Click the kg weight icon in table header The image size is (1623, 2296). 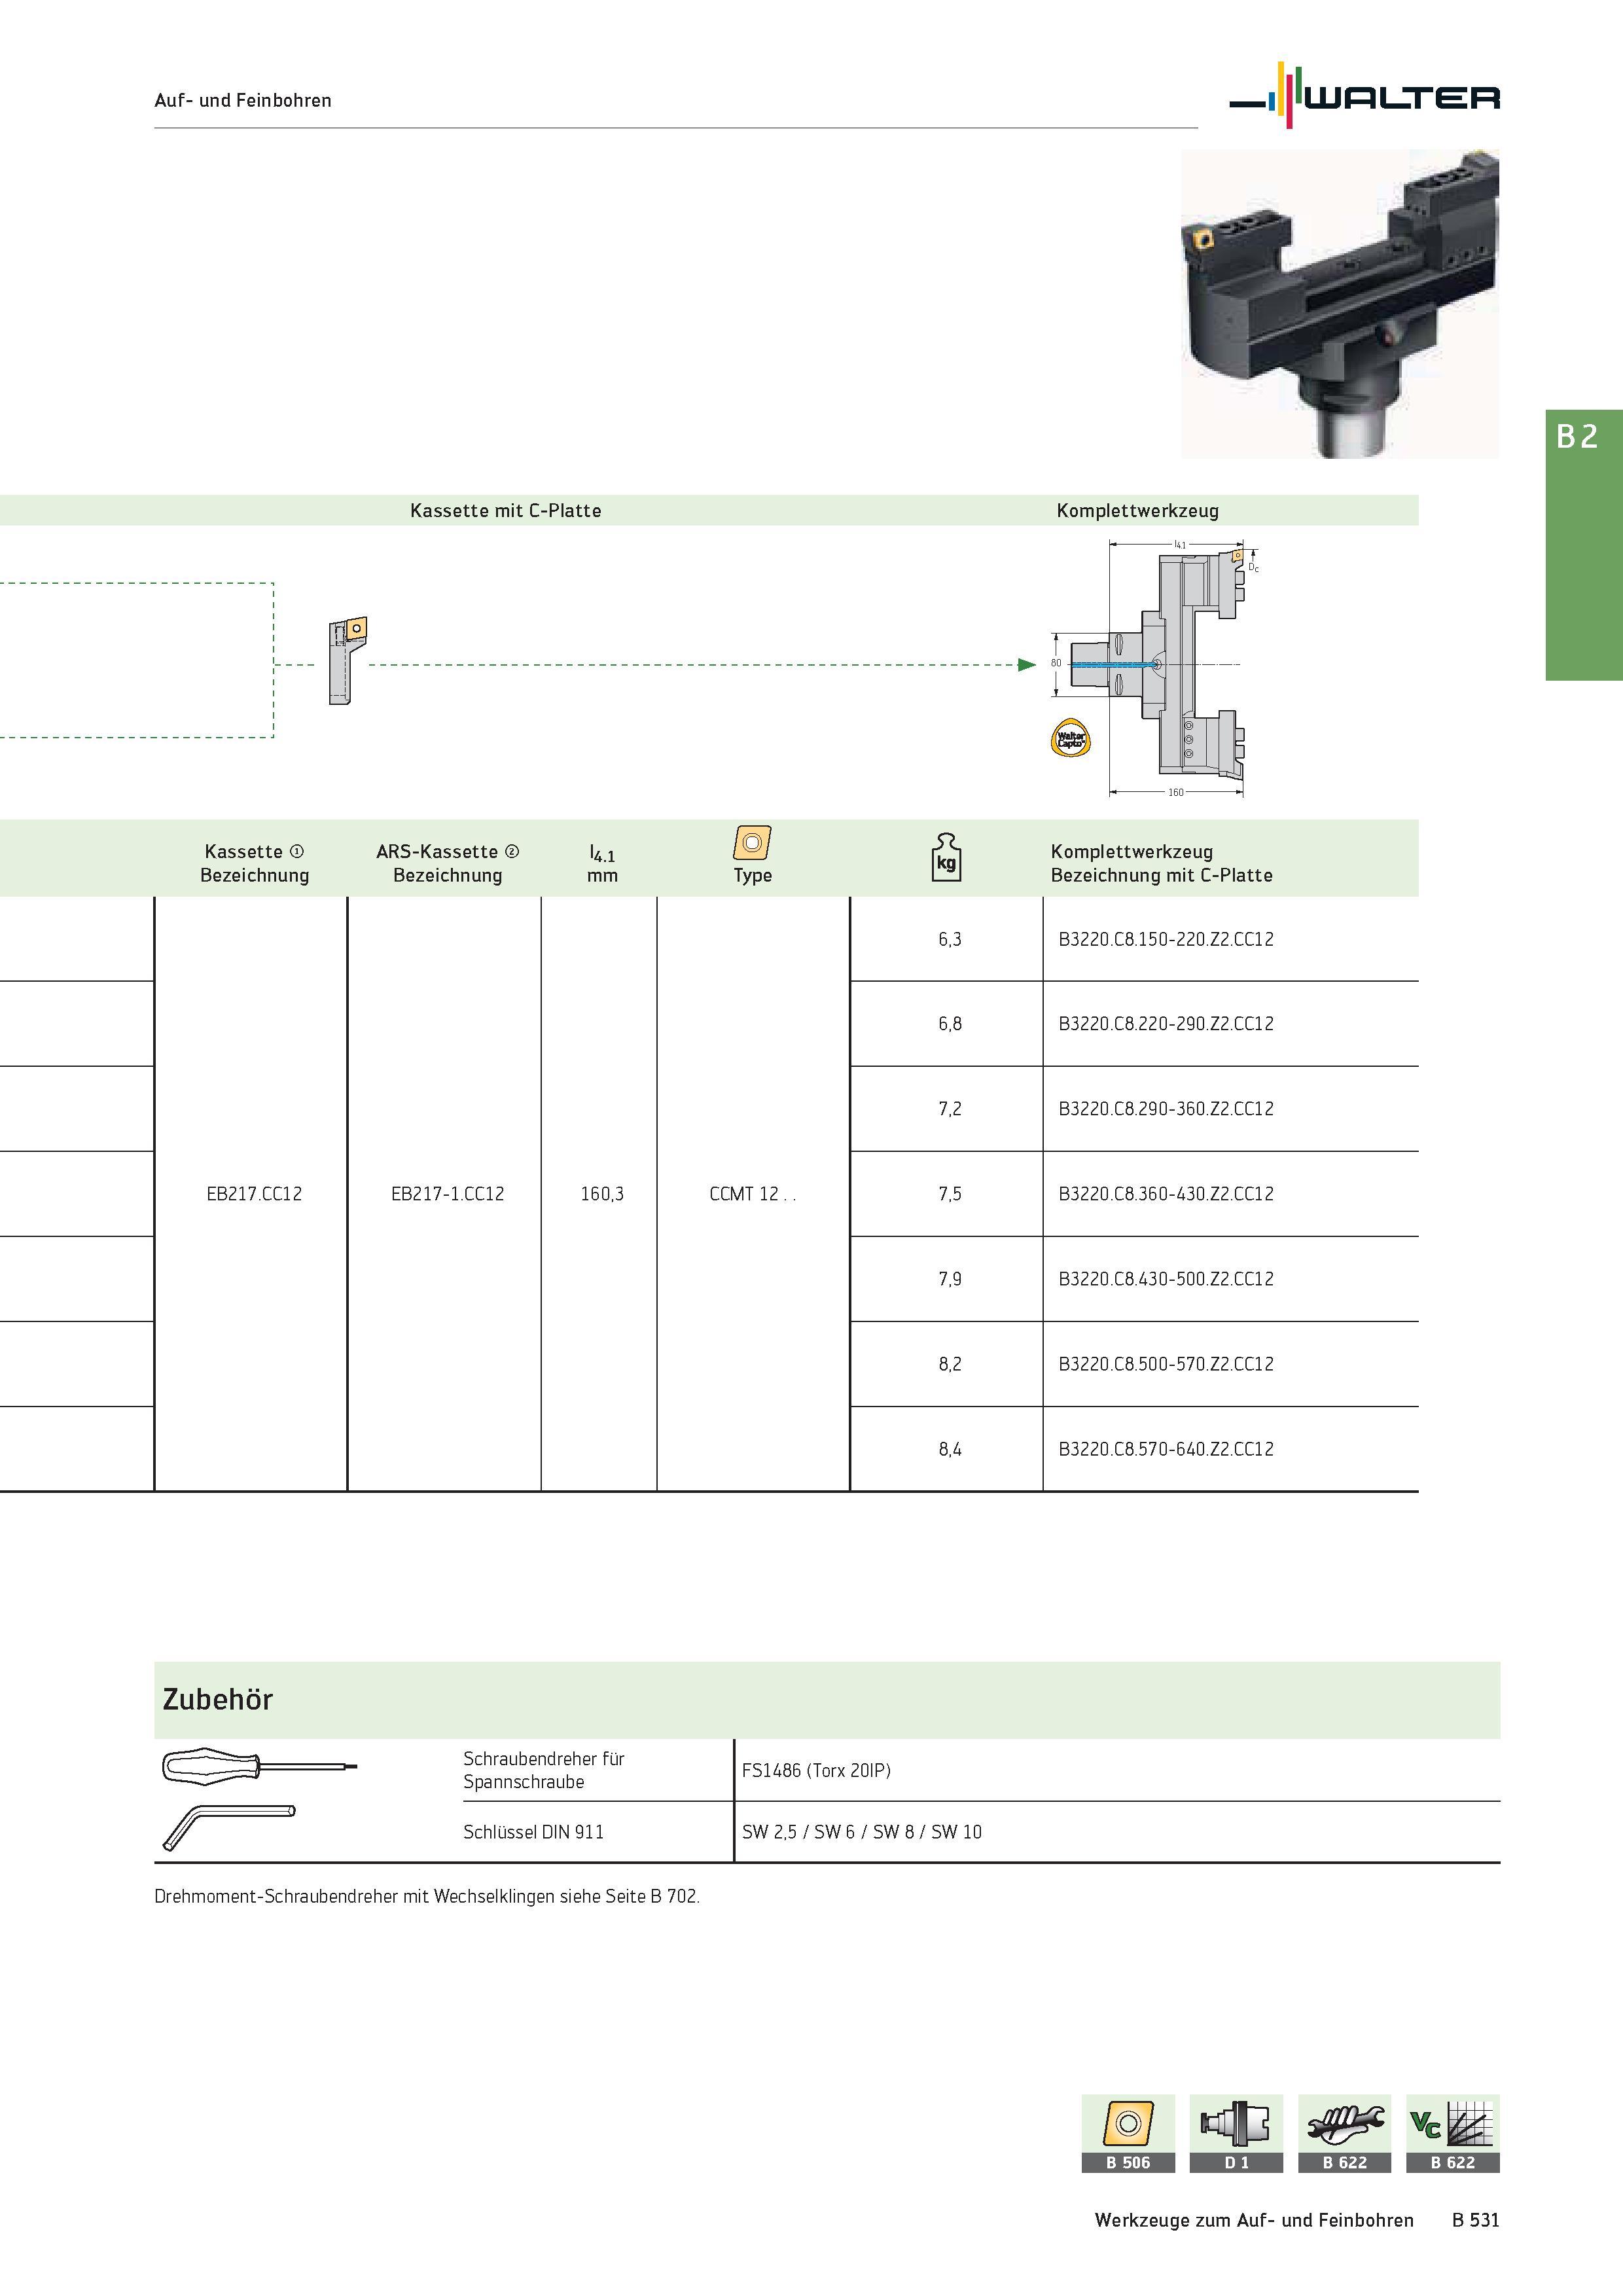click(946, 857)
